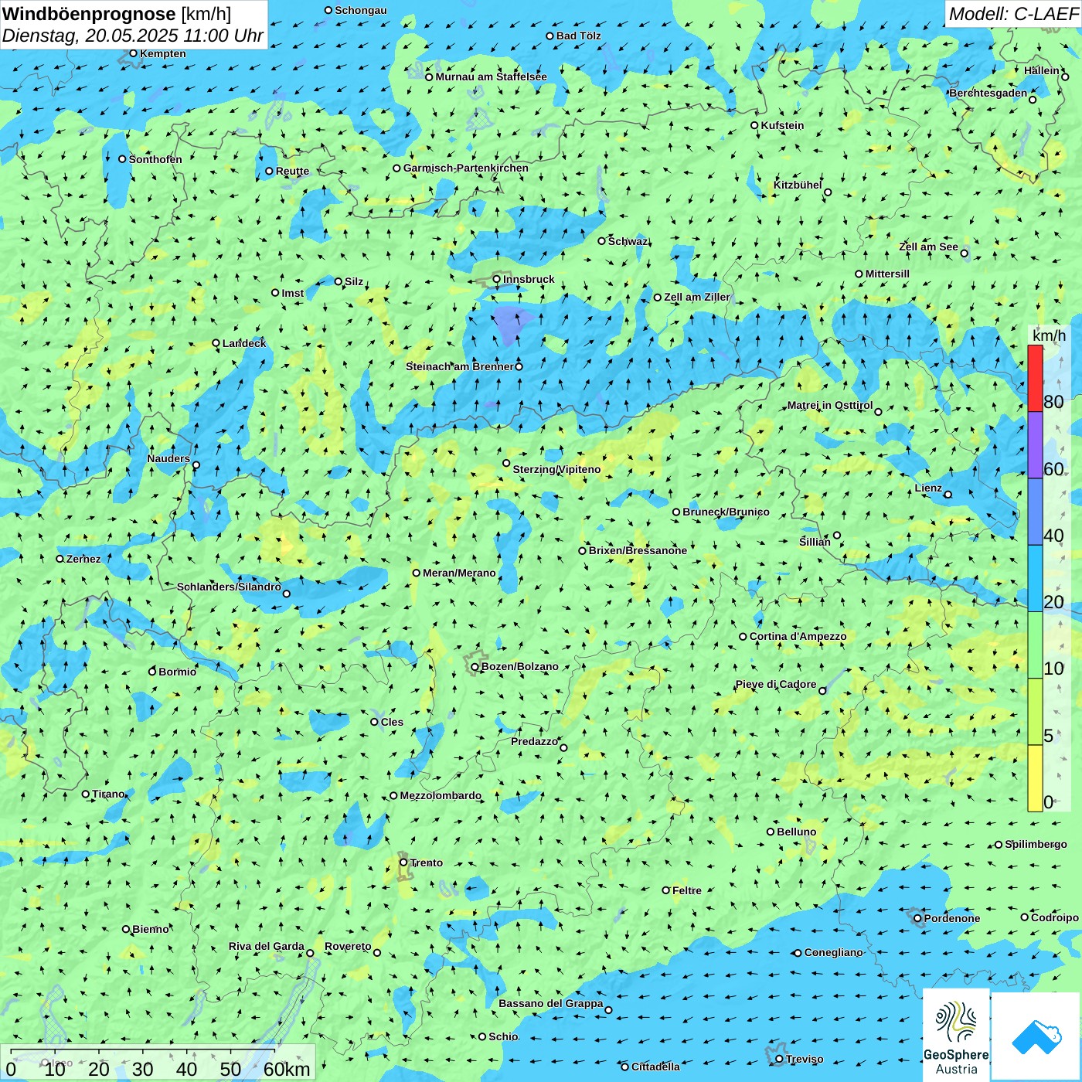Click the 'Pieve di Cadore' label
This screenshot has height=1082, width=1082.
click(776, 684)
